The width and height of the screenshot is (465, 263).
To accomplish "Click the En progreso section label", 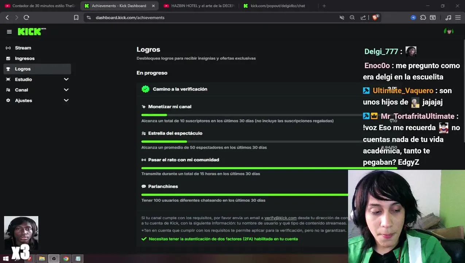I will coord(152,73).
